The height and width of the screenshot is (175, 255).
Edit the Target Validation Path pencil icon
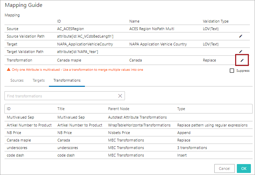[x=241, y=52]
